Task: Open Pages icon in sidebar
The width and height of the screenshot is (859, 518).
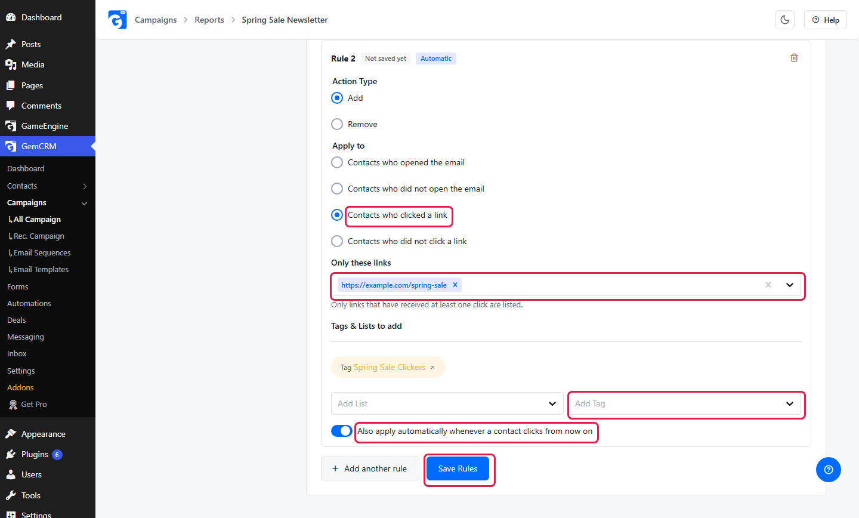Action: click(x=11, y=85)
